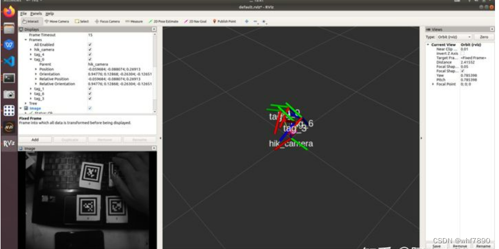This screenshot has height=249, width=499.
Task: Switch to RViz in the dock
Action: coord(9,143)
